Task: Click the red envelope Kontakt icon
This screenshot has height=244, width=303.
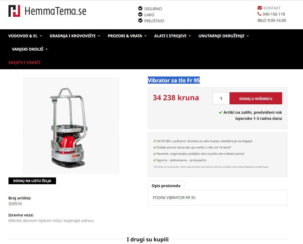Action: pos(259,8)
